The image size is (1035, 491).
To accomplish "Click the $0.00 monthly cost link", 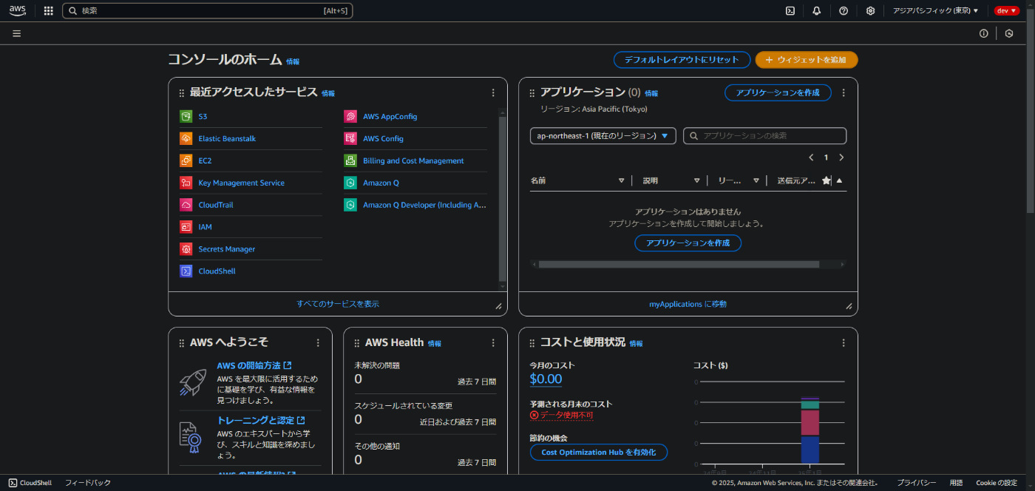I will click(x=546, y=379).
